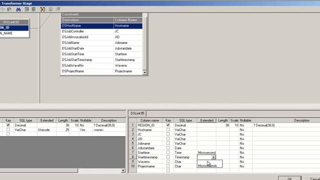Select DSJobStartTimestamp derivation cell

pyautogui.click(x=87, y=60)
